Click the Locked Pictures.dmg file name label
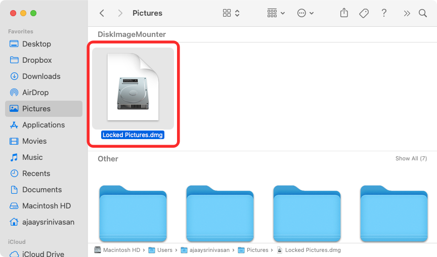 click(133, 135)
